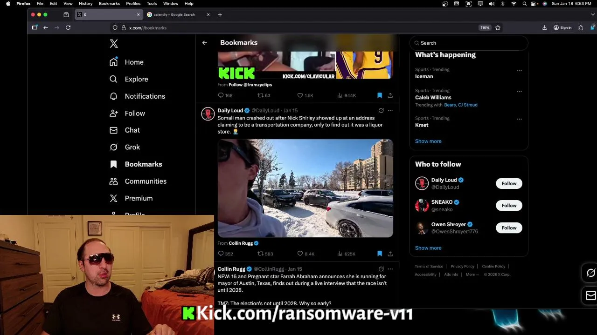Open Firefox downloads panel
The image size is (597, 335).
tap(544, 28)
